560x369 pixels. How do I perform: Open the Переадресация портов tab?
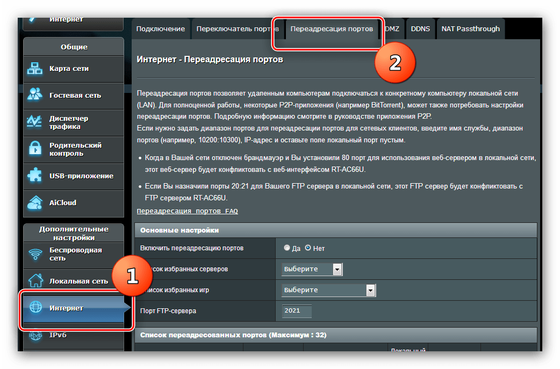(x=332, y=29)
